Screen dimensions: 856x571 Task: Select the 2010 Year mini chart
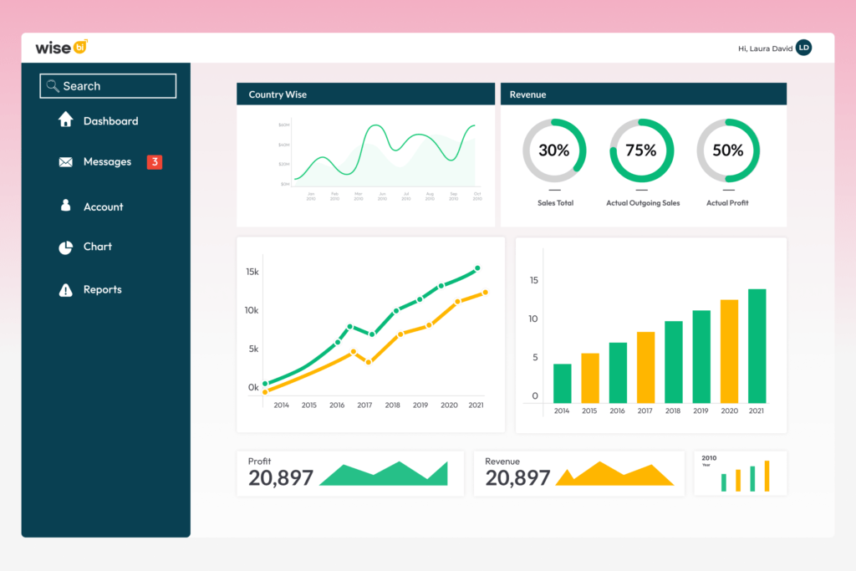coord(740,473)
